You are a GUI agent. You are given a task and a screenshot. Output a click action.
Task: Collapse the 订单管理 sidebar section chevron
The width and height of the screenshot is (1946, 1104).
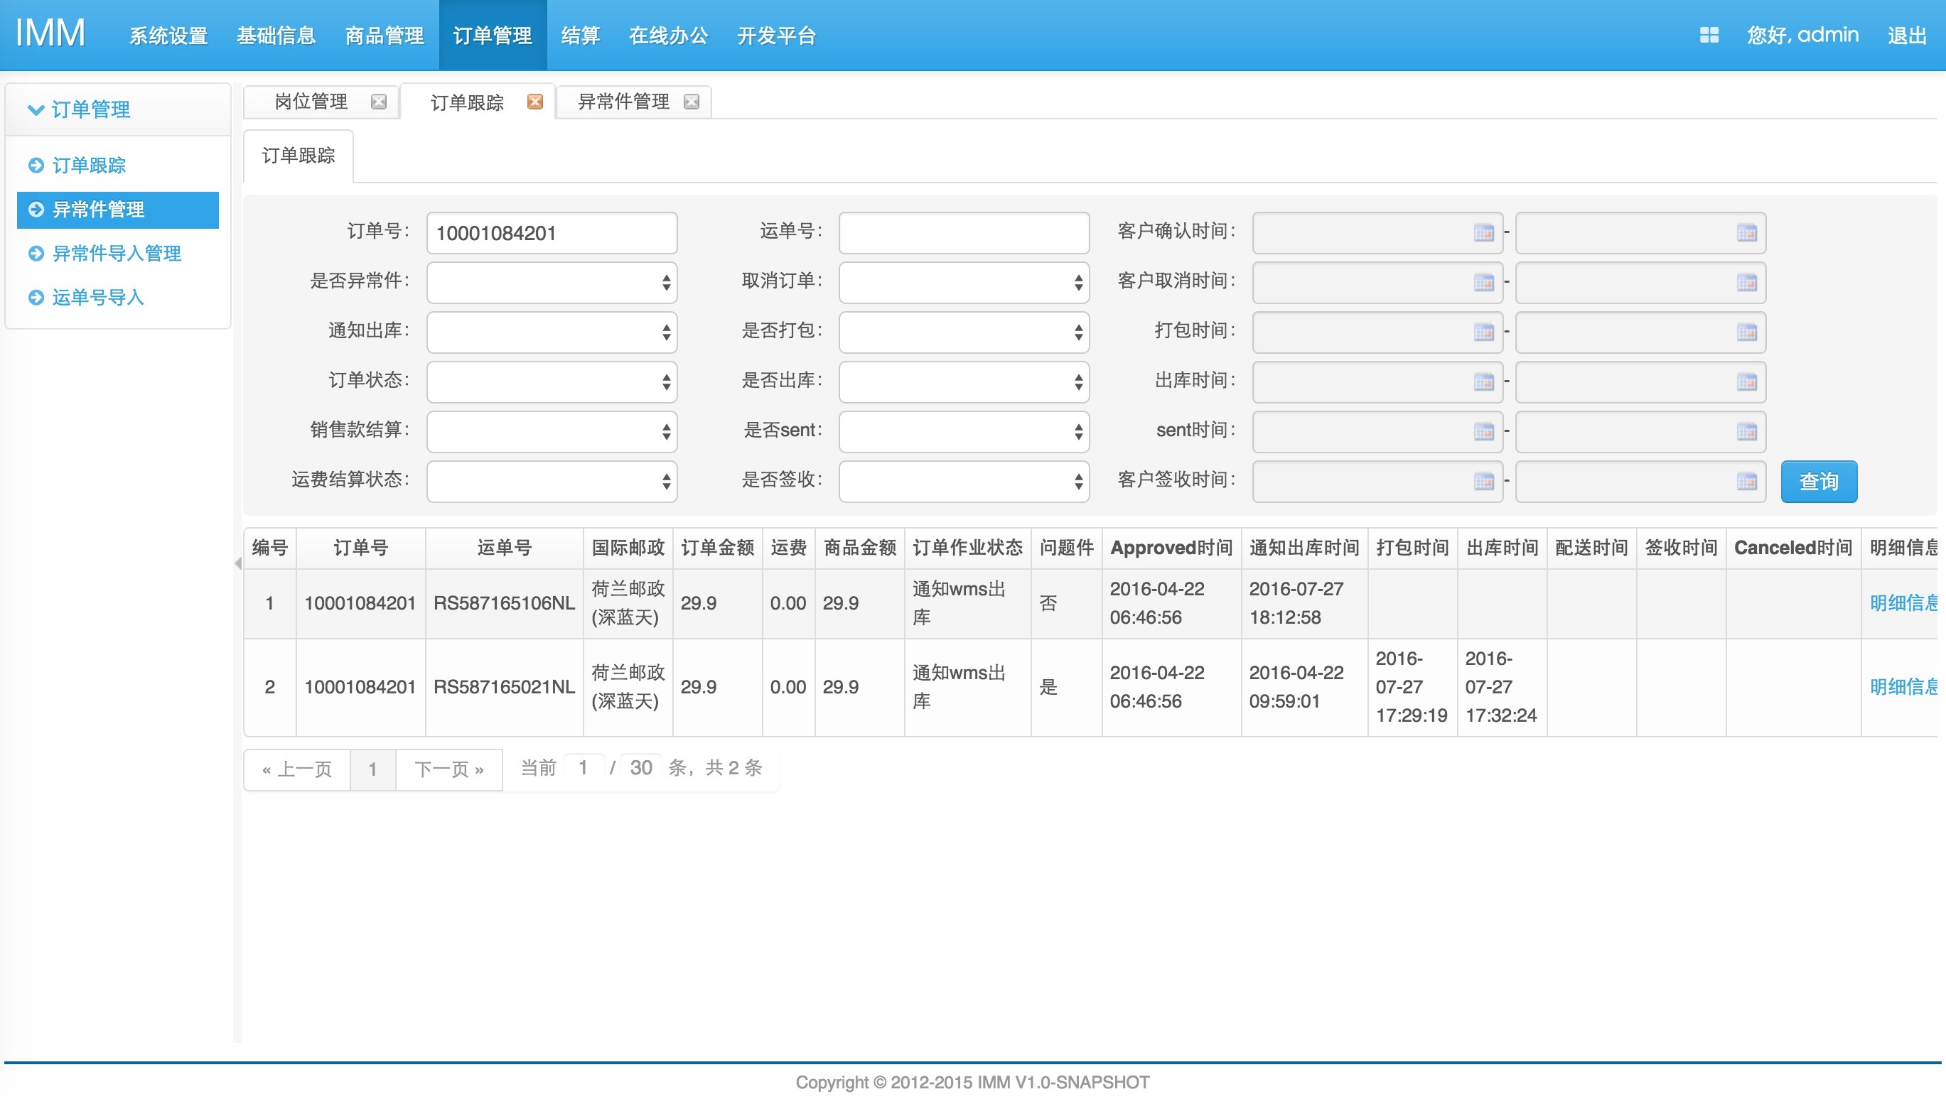[35, 109]
